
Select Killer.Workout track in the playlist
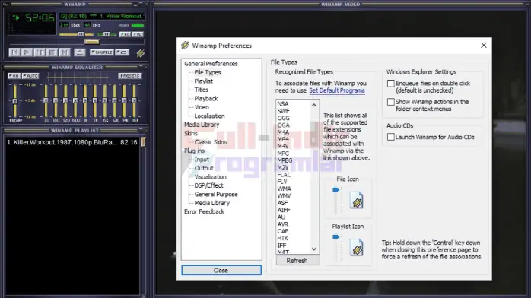[72, 142]
